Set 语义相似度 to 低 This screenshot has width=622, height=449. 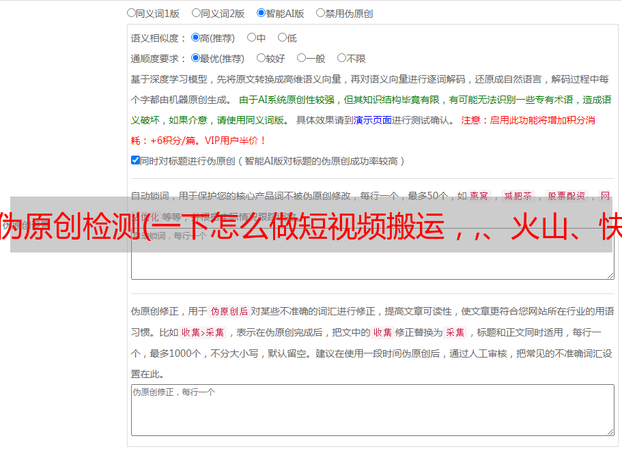(282, 38)
